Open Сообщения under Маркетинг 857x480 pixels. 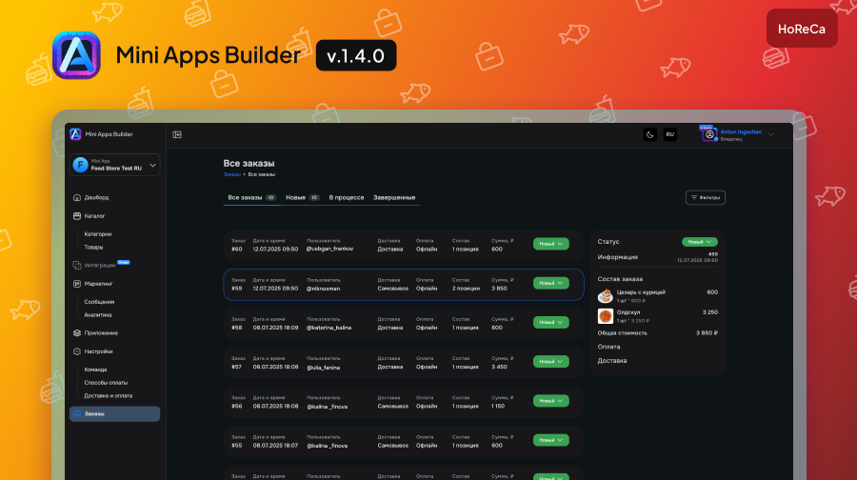pos(99,302)
